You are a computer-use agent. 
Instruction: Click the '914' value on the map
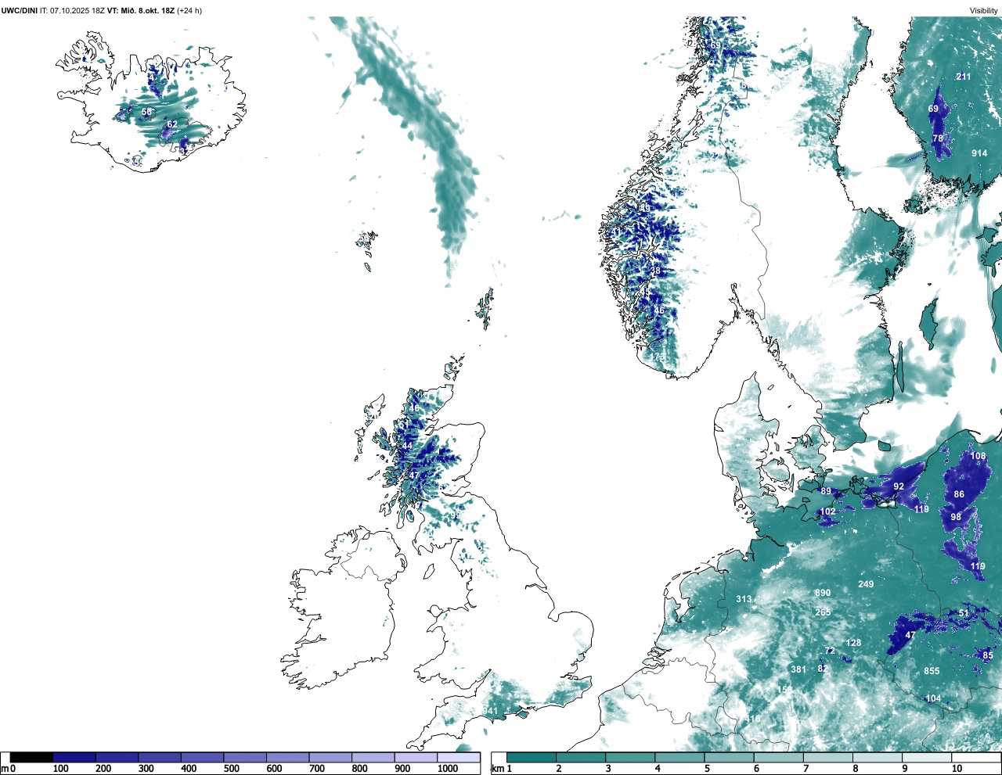click(979, 153)
